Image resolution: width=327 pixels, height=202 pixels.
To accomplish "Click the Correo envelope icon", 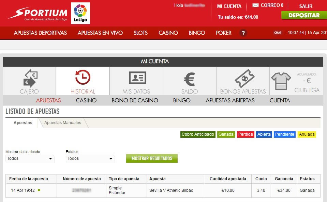I will pyautogui.click(x=255, y=5).
